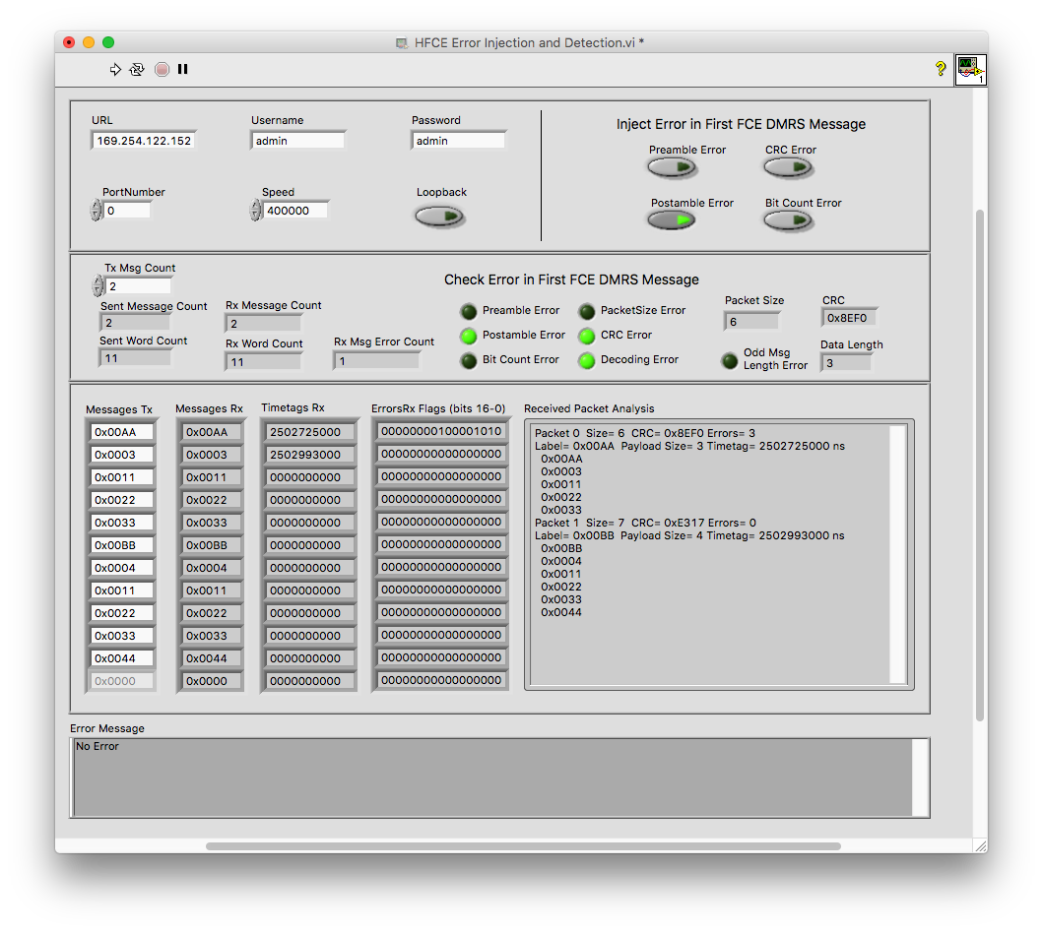The width and height of the screenshot is (1043, 932).
Task: Click the Received Packet Analysis scrollbar
Action: 898,554
